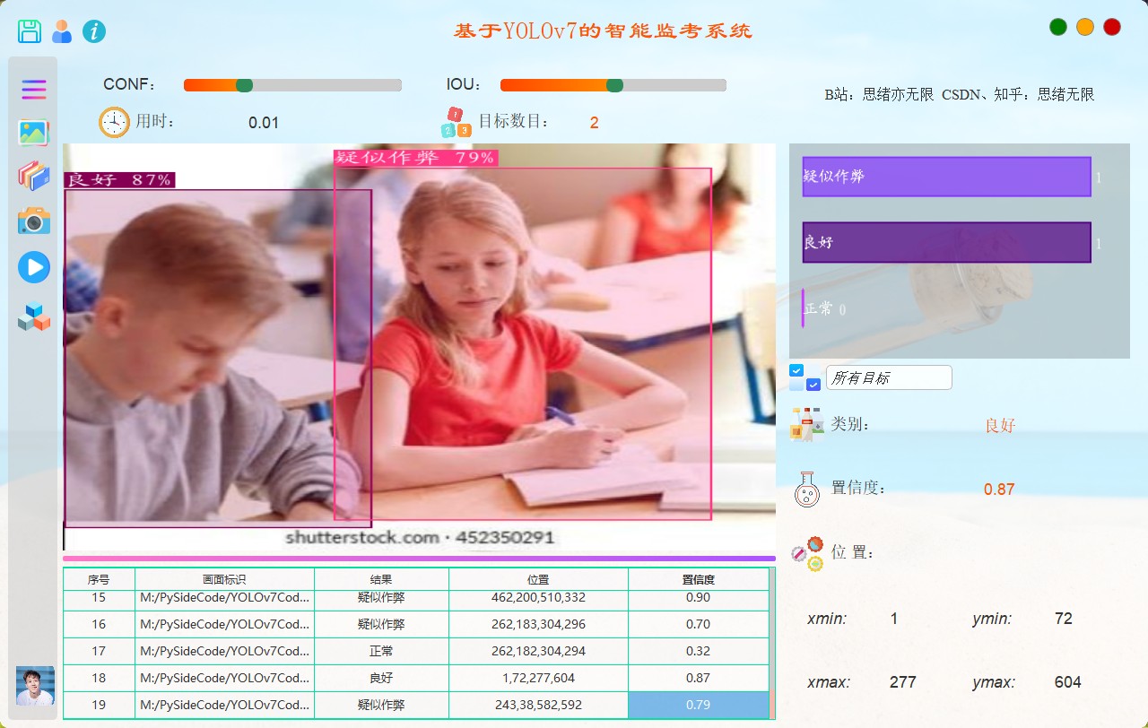This screenshot has height=728, width=1148.
Task: Click the 置信度 column header
Action: coord(698,579)
